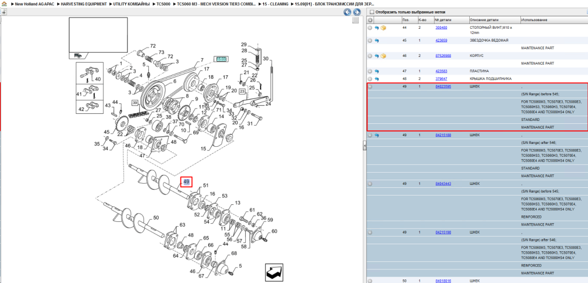Add part 84023595 using its plus circle
The image size is (588, 283).
(x=370, y=87)
